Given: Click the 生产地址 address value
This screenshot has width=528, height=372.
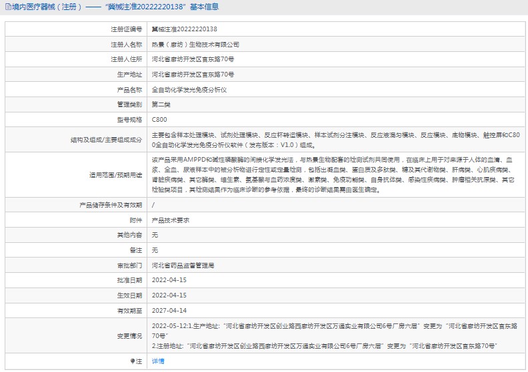Looking at the screenshot, I should pyautogui.click(x=193, y=75).
